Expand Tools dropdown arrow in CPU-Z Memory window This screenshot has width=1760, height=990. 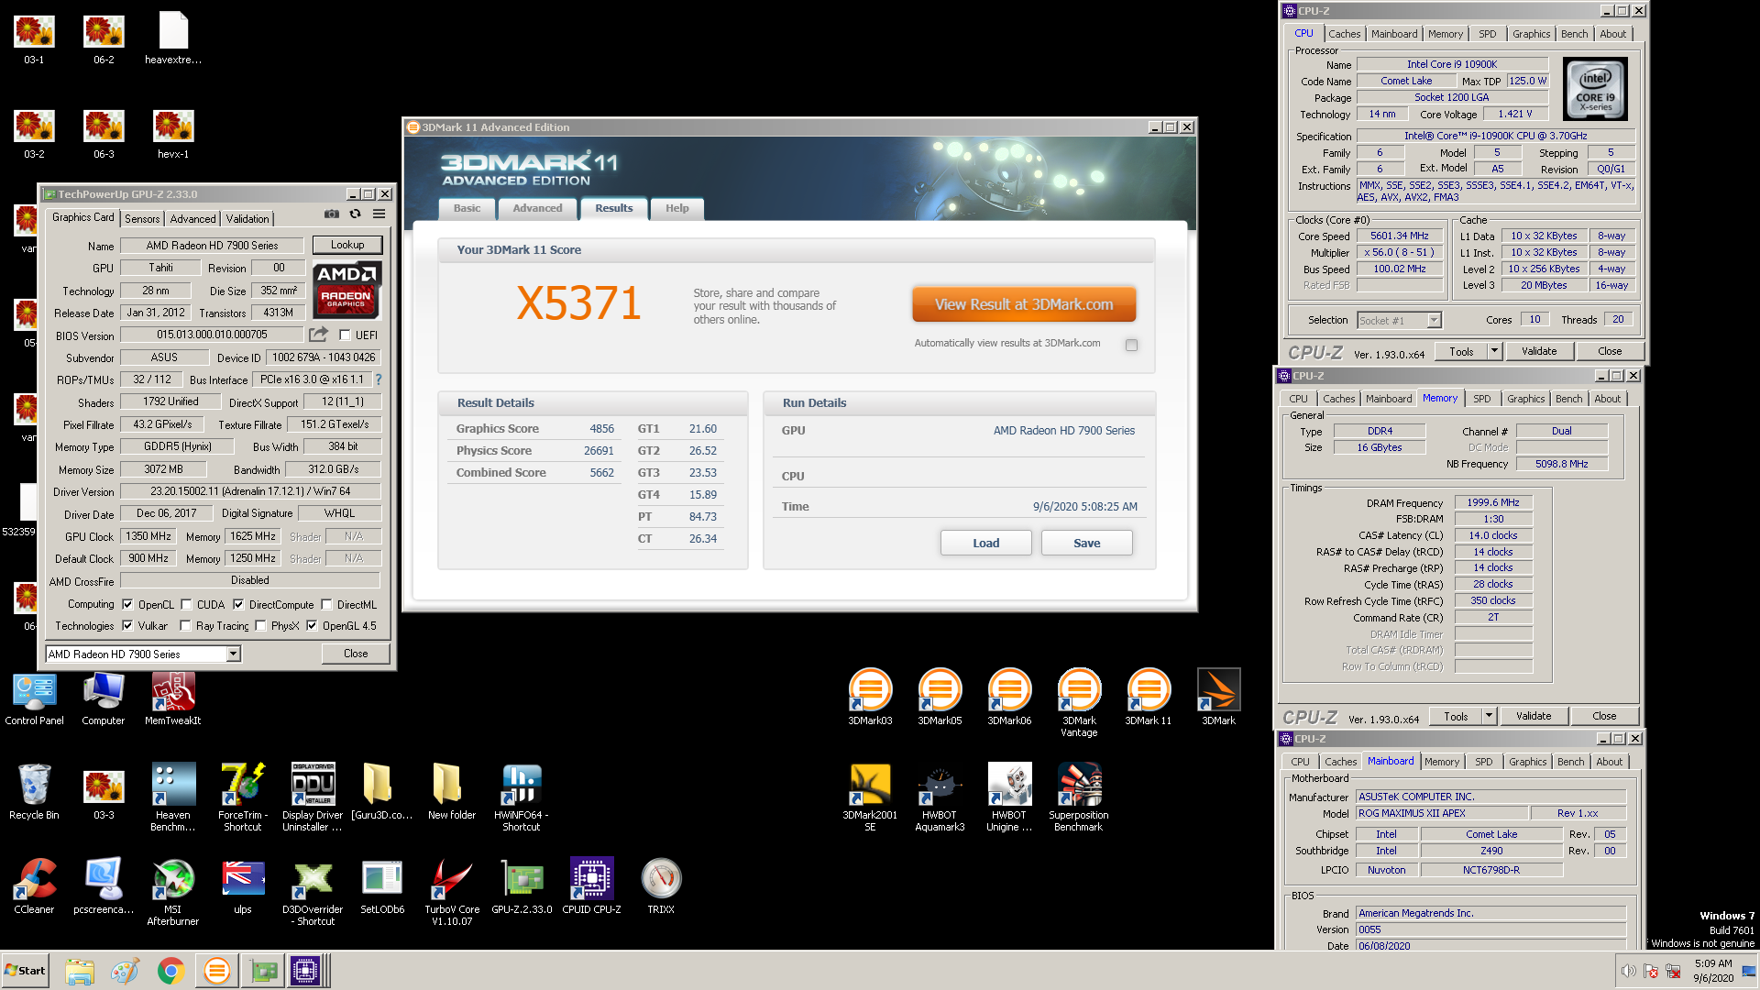[1489, 716]
